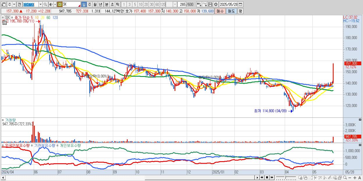Click the fast-forward button in the bottom bar
The height and width of the screenshot is (181, 363).
click(272, 178)
